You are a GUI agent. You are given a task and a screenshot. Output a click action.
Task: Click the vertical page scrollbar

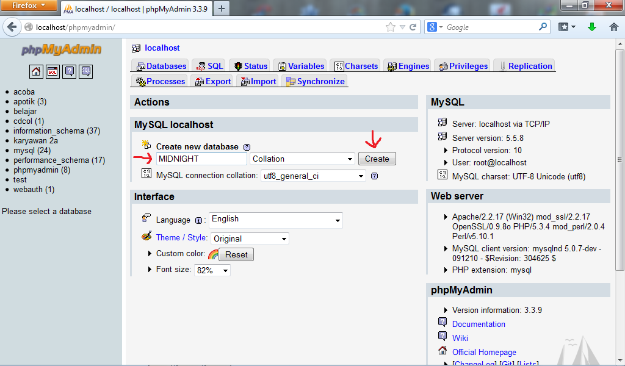coord(620,159)
